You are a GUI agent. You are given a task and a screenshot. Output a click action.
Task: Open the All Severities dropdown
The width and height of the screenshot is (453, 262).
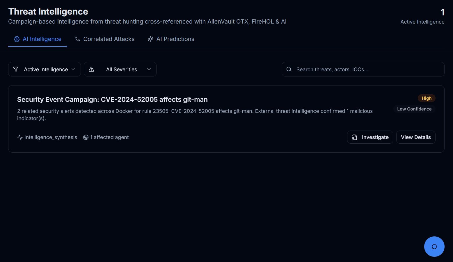(121, 69)
